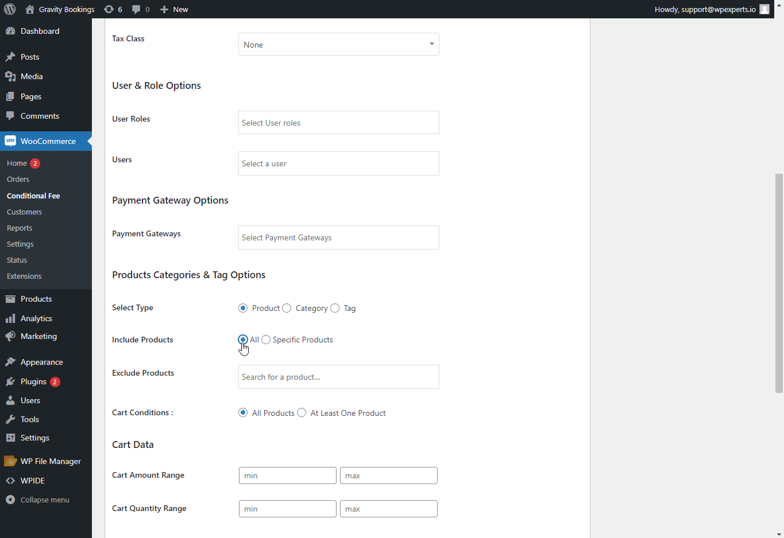Select the Product radio button
Screen dimensions: 784x538
click(243, 308)
